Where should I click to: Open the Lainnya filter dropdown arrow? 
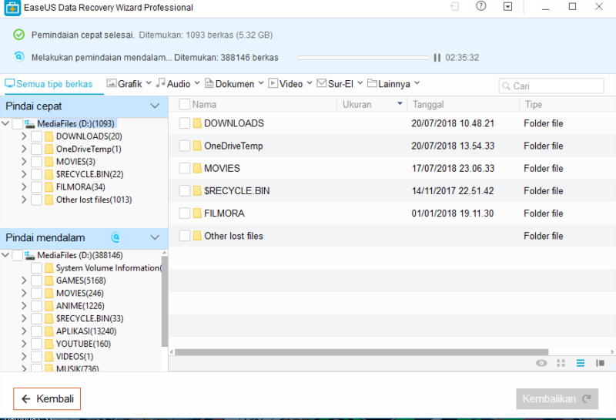pos(417,83)
